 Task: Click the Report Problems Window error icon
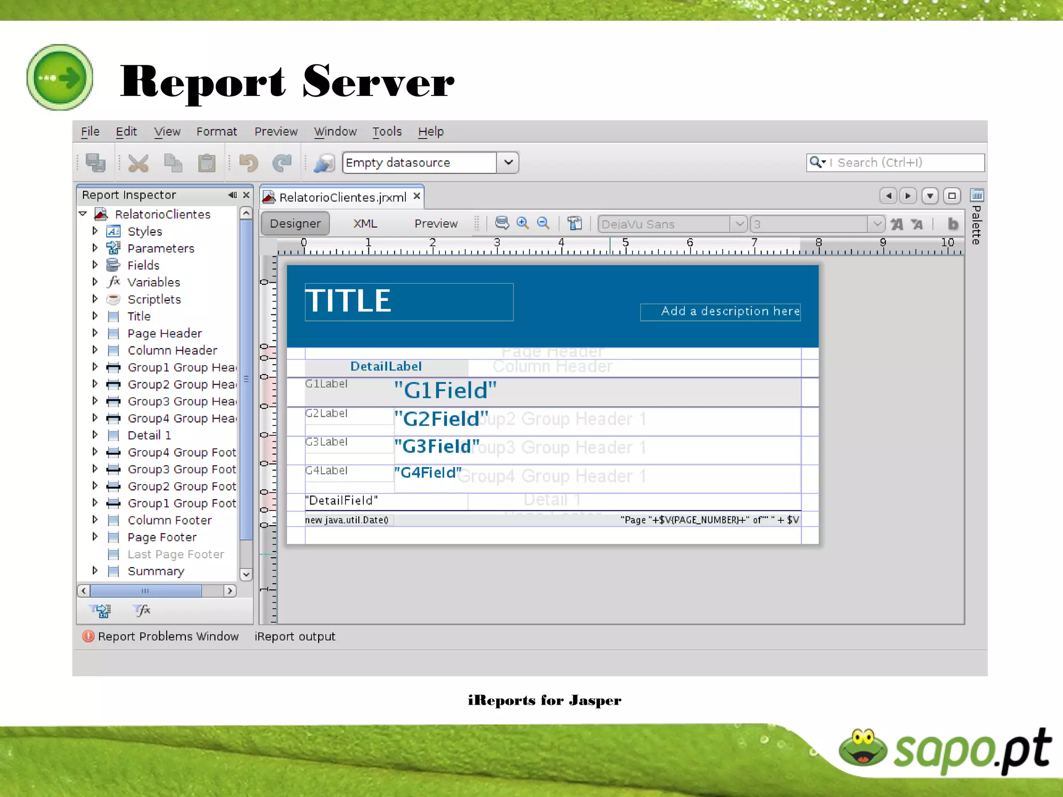click(x=89, y=636)
